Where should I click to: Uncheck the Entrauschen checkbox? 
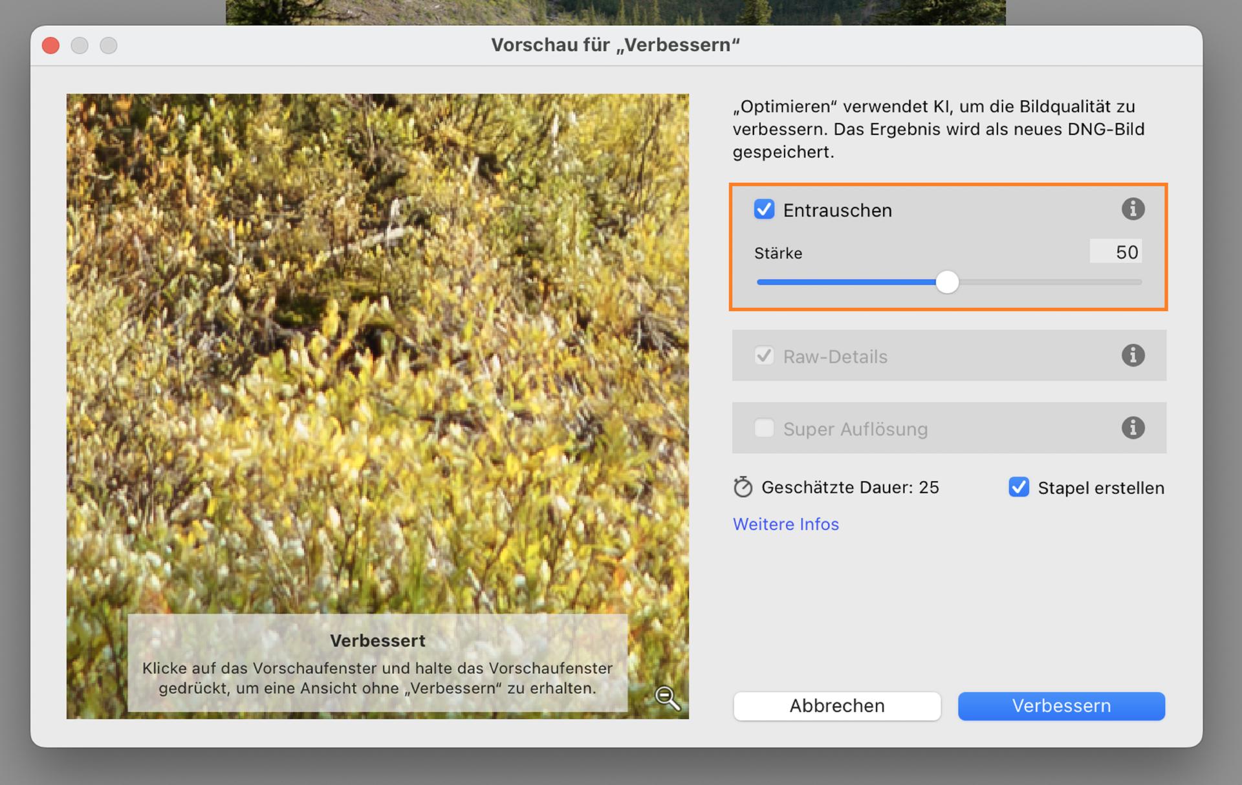pos(764,210)
